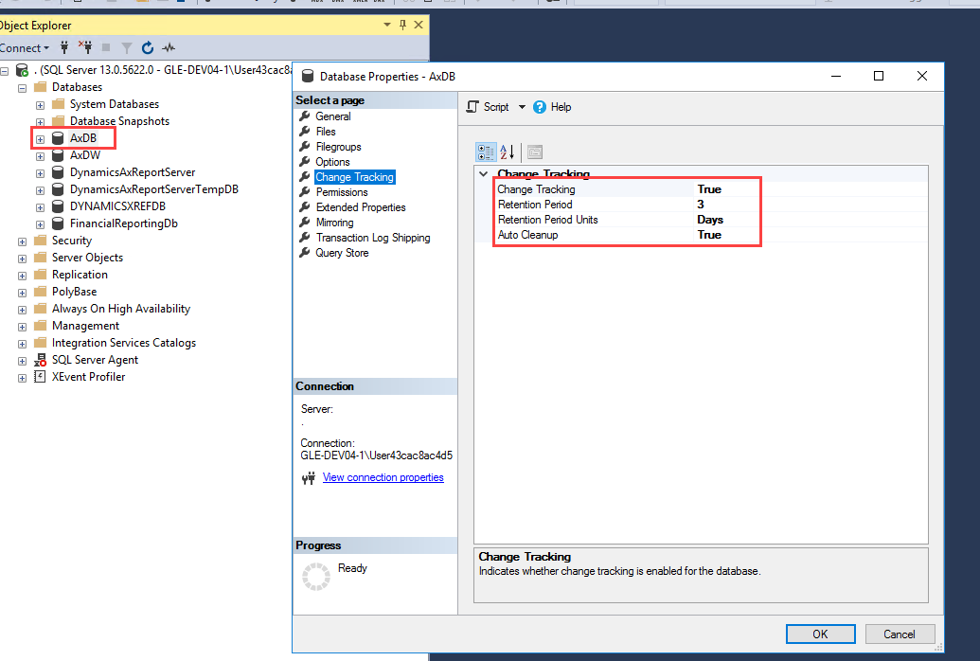Click Connect Object Explorer plug icon

point(63,47)
